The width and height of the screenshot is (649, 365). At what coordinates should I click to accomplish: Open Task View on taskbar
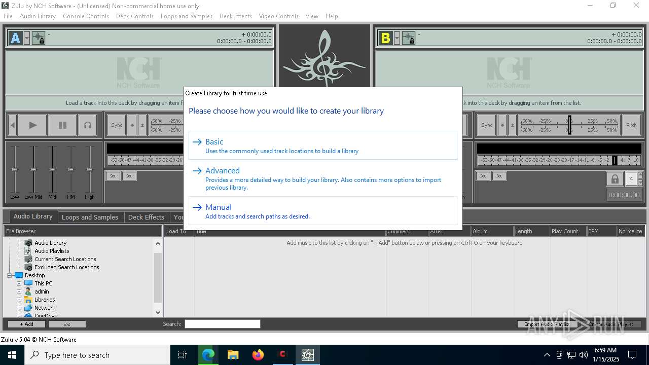[183, 355]
